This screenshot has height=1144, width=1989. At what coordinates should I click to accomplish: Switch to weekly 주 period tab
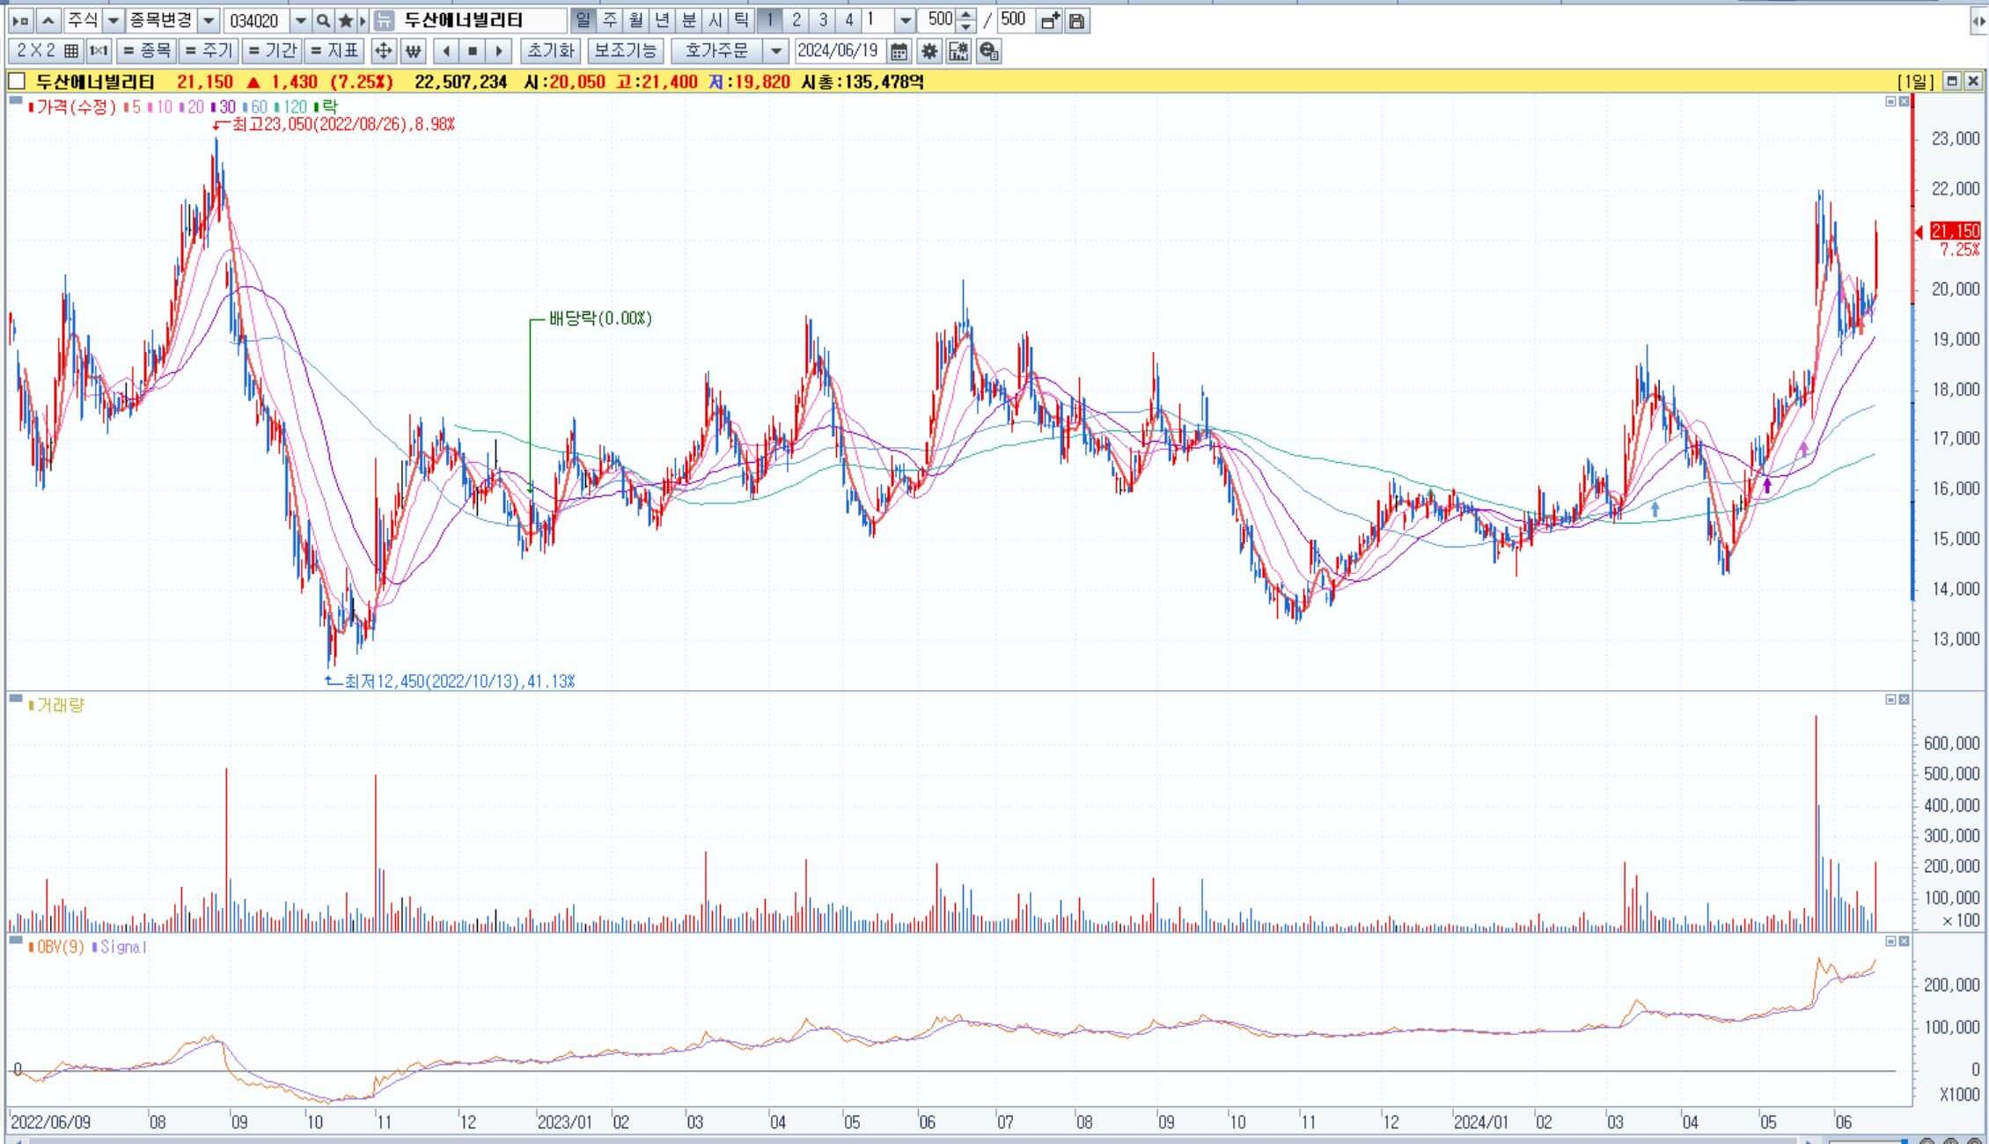[x=609, y=20]
